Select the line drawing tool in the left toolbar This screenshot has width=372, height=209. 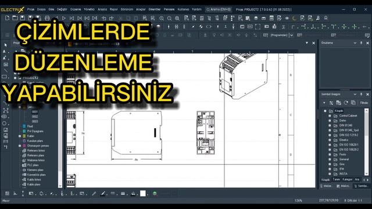(x=6, y=71)
